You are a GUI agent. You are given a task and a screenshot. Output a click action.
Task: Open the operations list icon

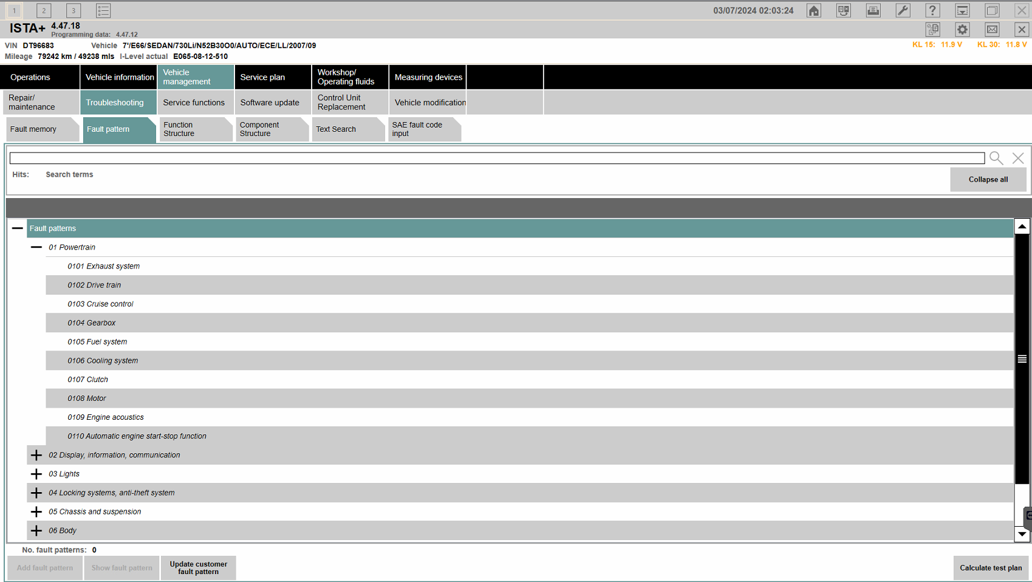(103, 10)
